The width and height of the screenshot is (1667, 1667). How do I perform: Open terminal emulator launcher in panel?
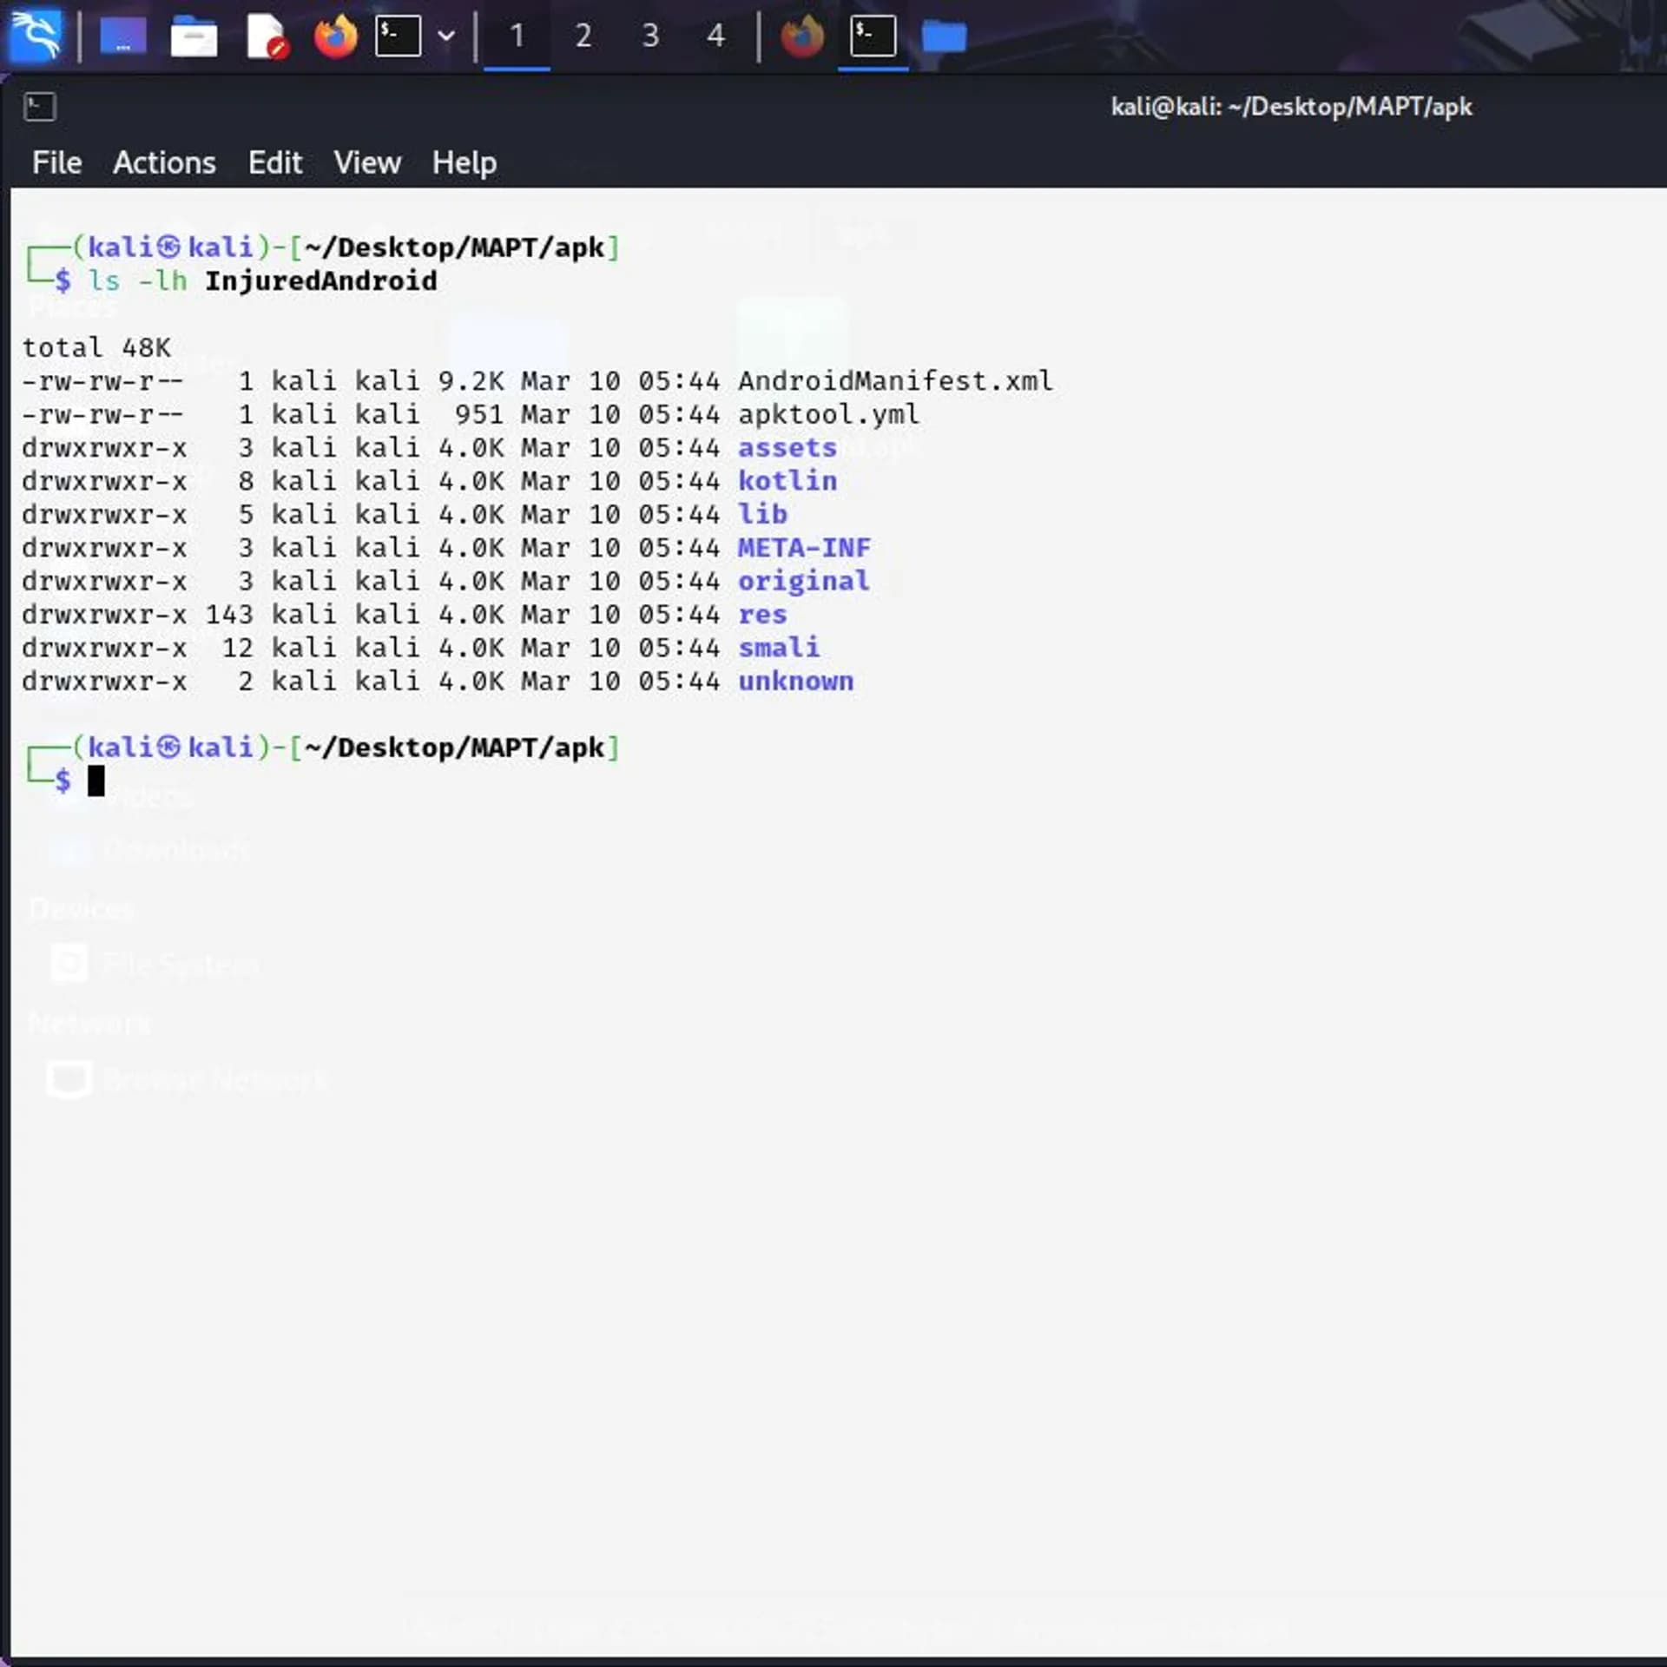click(399, 36)
